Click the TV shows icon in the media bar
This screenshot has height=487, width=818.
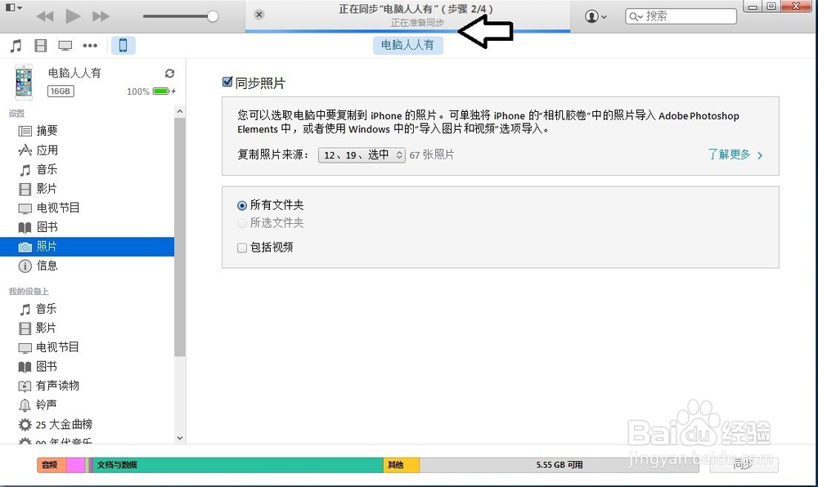click(64, 45)
